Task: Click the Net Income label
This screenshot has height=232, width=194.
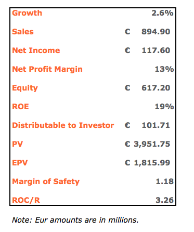Action: coord(36,50)
